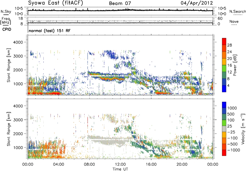The image size is (246, 171).
Task: Select the 'Power [dB]' color bar title
Action: click(x=235, y=65)
